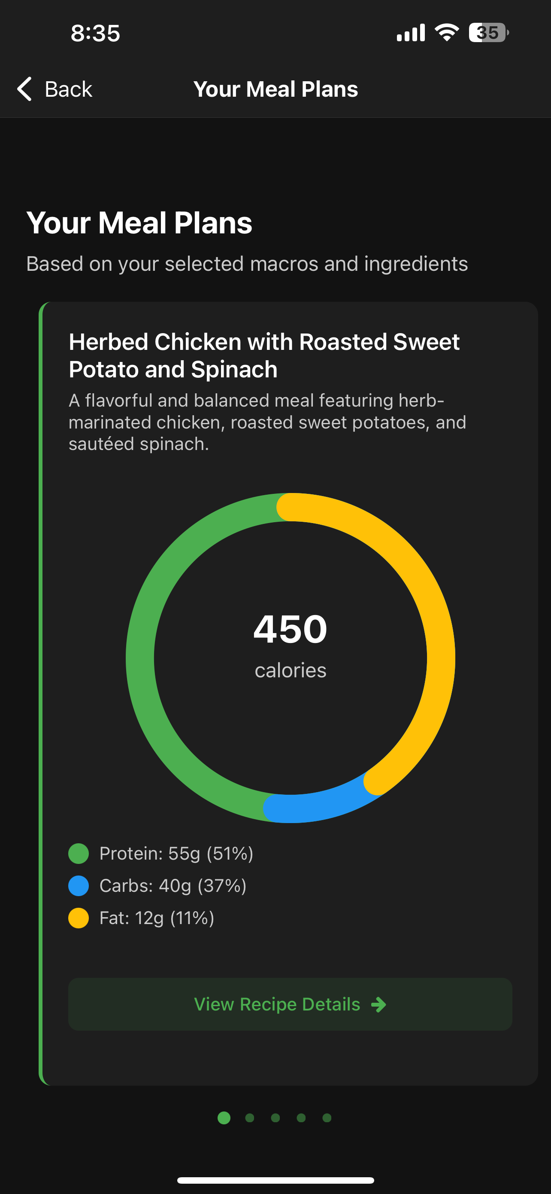This screenshot has height=1194, width=551.
Task: Go to the second meal plan dot
Action: pyautogui.click(x=250, y=1118)
